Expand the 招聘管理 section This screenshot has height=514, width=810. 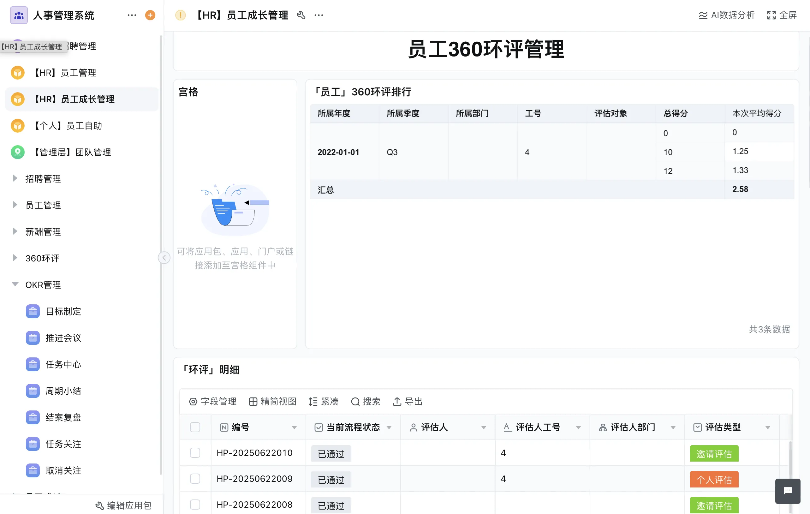tap(15, 179)
